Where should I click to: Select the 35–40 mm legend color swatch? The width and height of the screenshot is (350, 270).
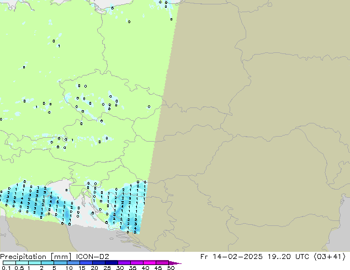pos(136,263)
